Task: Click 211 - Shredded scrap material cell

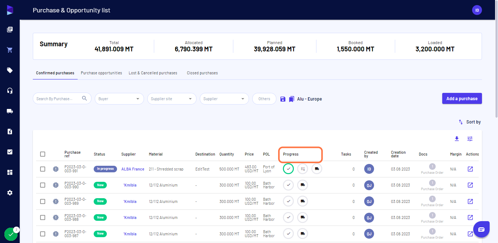Action: pos(166,169)
